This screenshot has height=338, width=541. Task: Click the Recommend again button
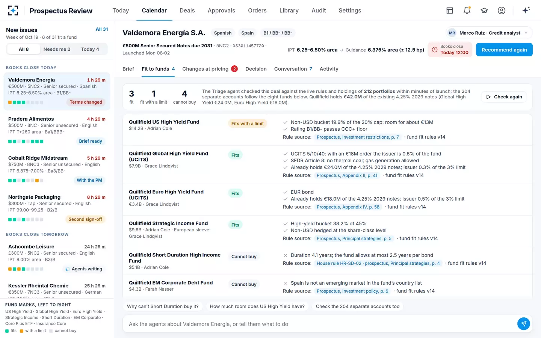pyautogui.click(x=504, y=50)
